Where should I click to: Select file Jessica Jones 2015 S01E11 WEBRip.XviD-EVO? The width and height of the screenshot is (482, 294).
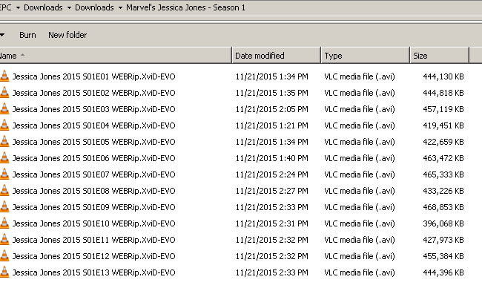(93, 240)
